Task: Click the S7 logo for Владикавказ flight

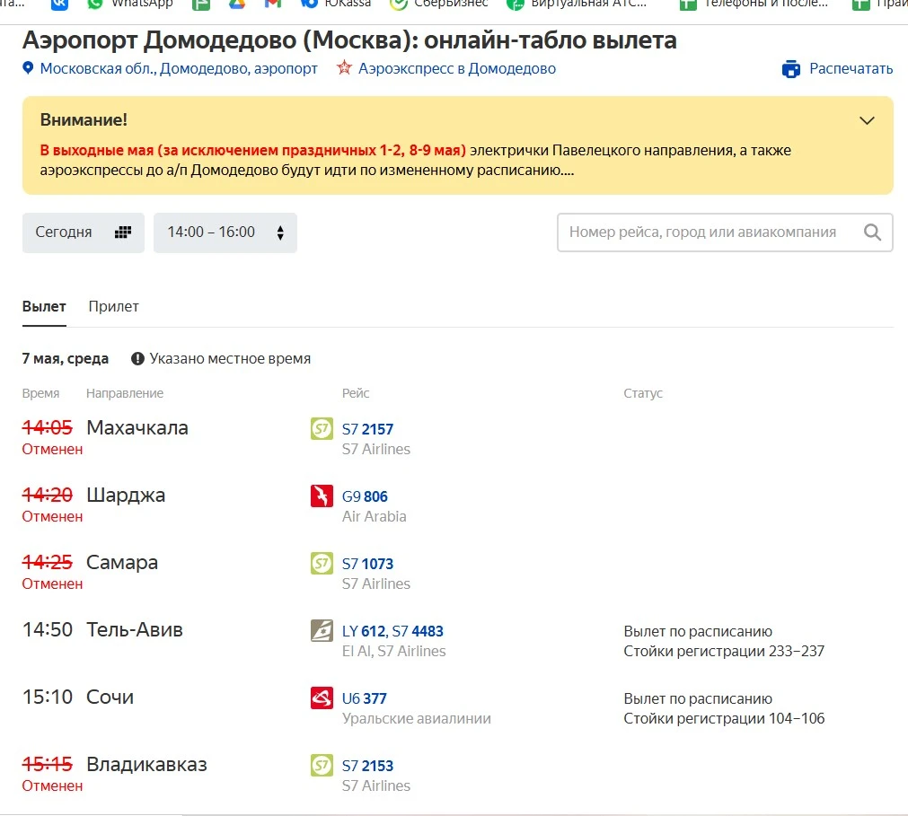Action: pos(322,766)
